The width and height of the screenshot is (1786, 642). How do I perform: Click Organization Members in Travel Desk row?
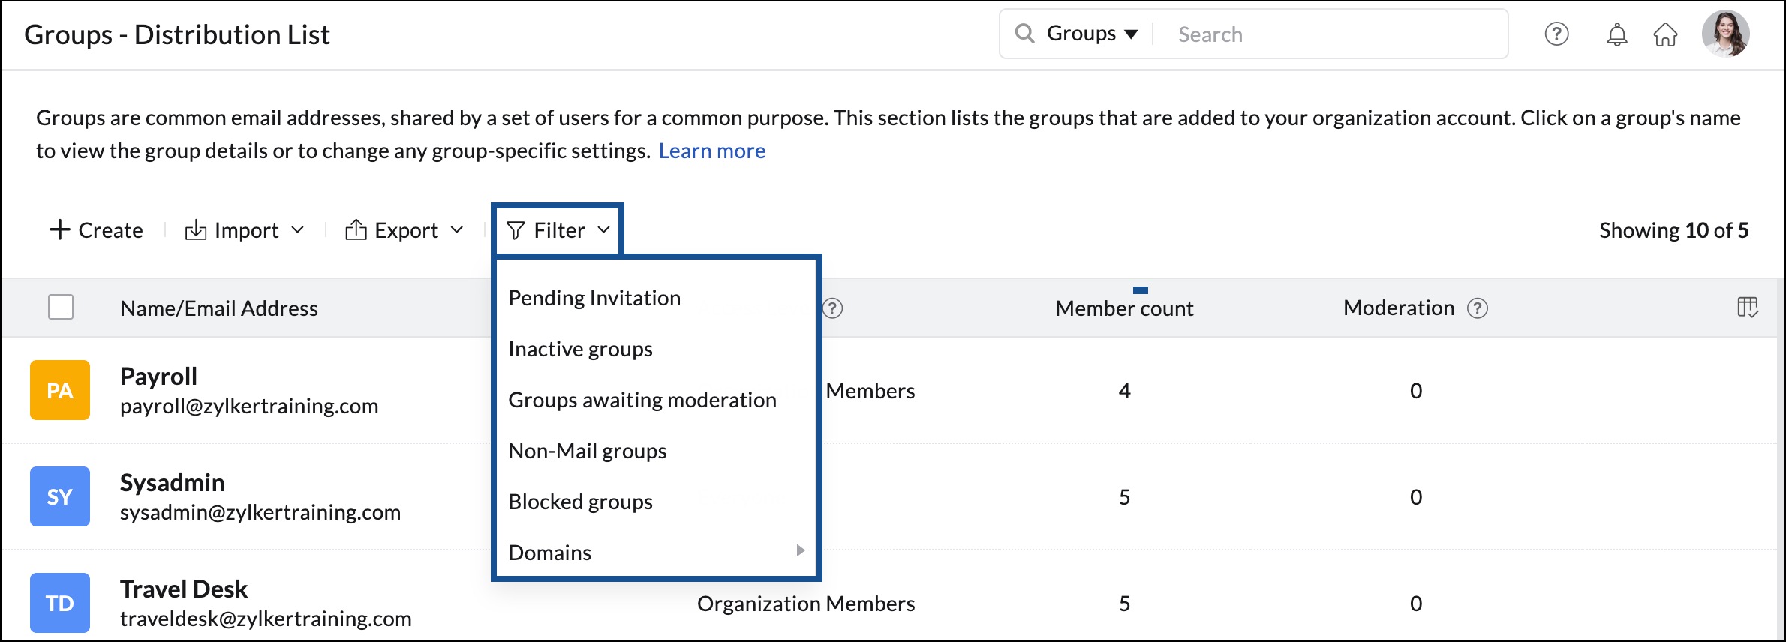coord(806,604)
